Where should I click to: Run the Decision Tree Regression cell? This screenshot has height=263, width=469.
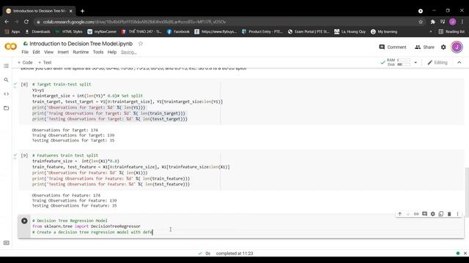coord(24,221)
